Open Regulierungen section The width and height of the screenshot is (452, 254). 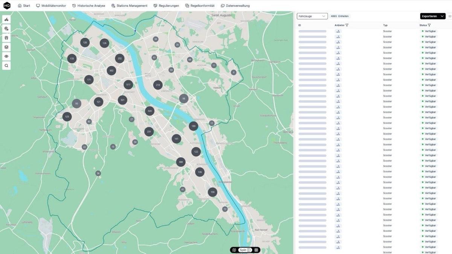166,6
